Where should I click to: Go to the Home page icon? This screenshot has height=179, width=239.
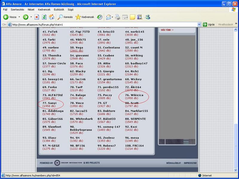click(x=52, y=17)
